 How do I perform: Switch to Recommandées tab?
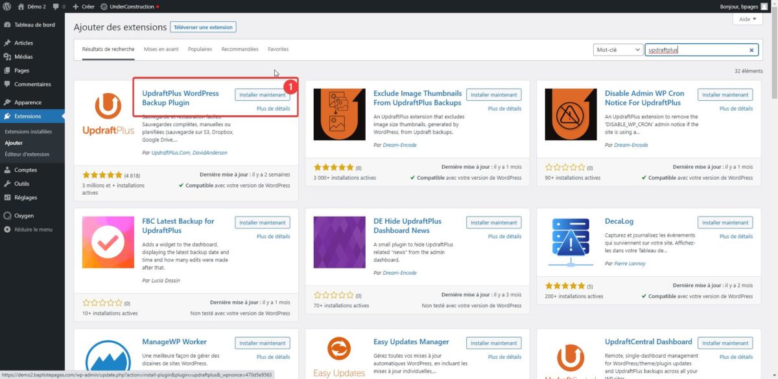240,49
